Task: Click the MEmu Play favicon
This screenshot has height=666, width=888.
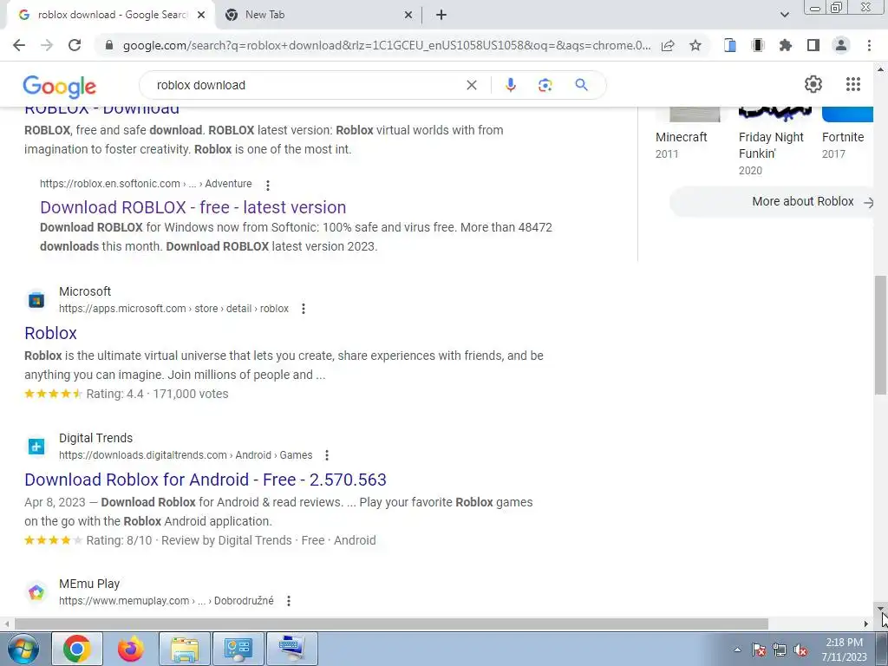Action: pyautogui.click(x=36, y=592)
